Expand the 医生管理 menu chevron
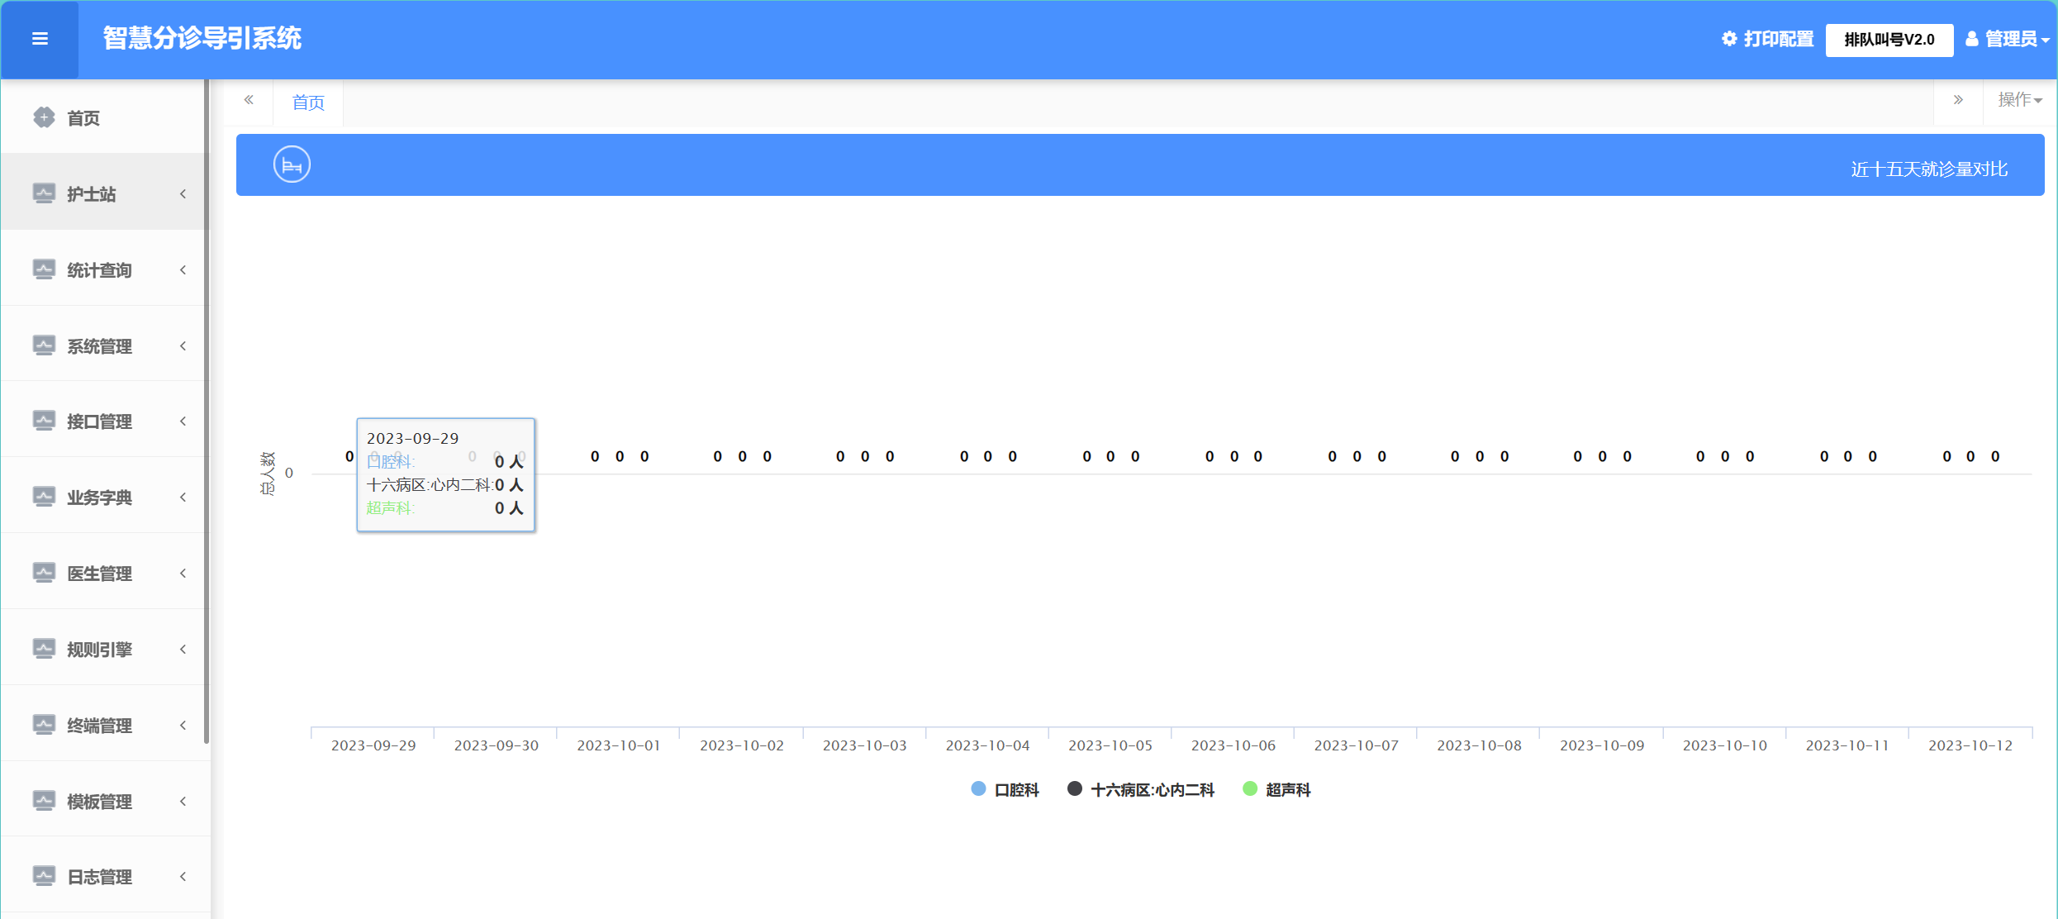 pos(183,574)
